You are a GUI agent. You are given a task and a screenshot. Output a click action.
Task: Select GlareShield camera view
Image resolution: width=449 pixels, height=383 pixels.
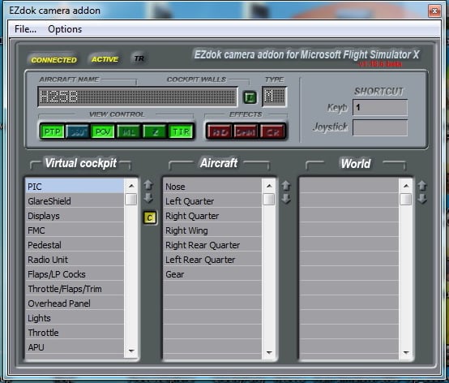(75, 201)
